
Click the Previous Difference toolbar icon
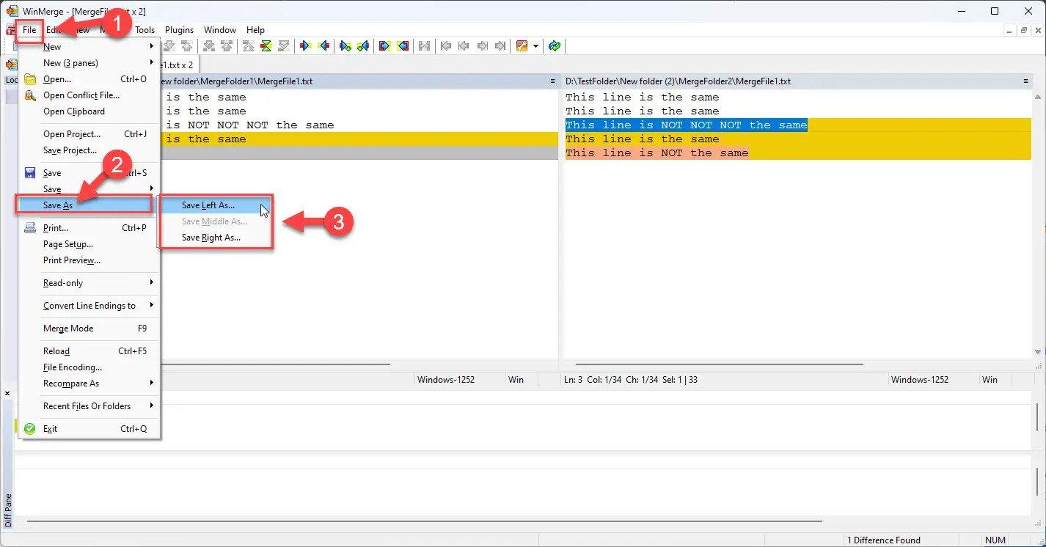[x=186, y=46]
